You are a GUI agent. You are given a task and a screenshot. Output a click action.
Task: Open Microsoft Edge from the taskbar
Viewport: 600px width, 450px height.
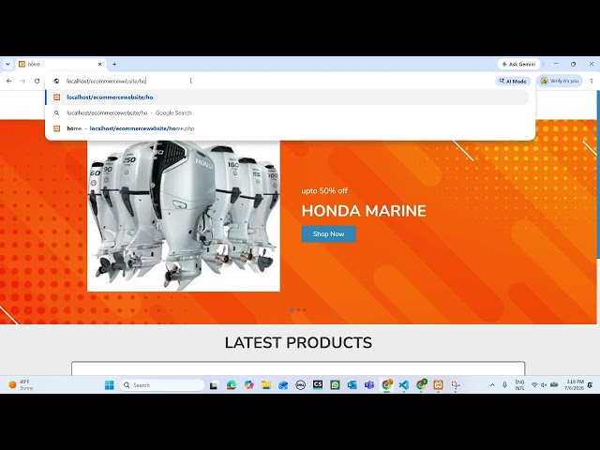[x=232, y=385]
